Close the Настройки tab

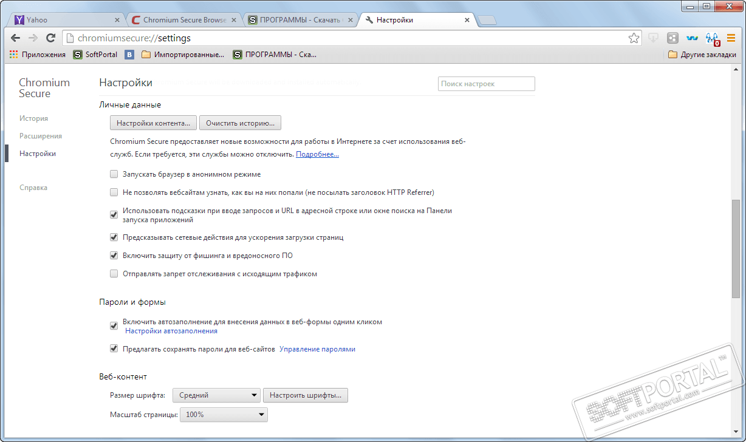pyautogui.click(x=467, y=20)
